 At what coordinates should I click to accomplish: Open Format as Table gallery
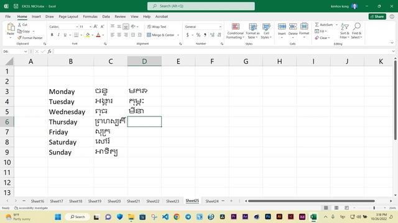pos(252,31)
